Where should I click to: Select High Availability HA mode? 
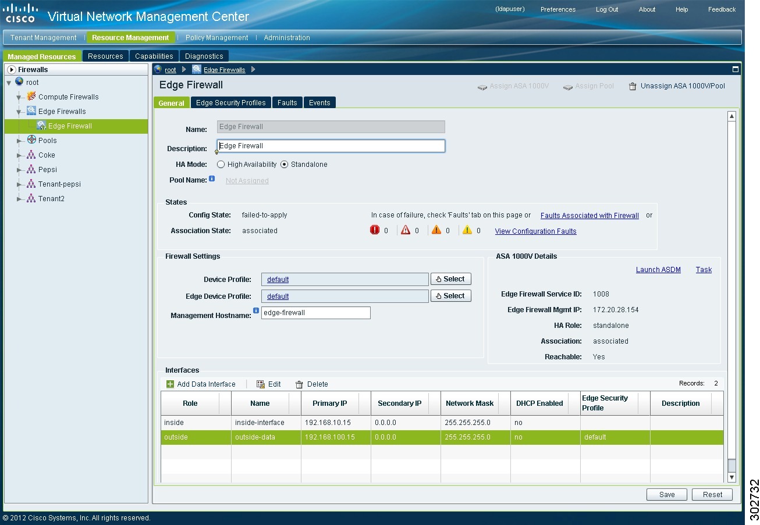click(221, 165)
